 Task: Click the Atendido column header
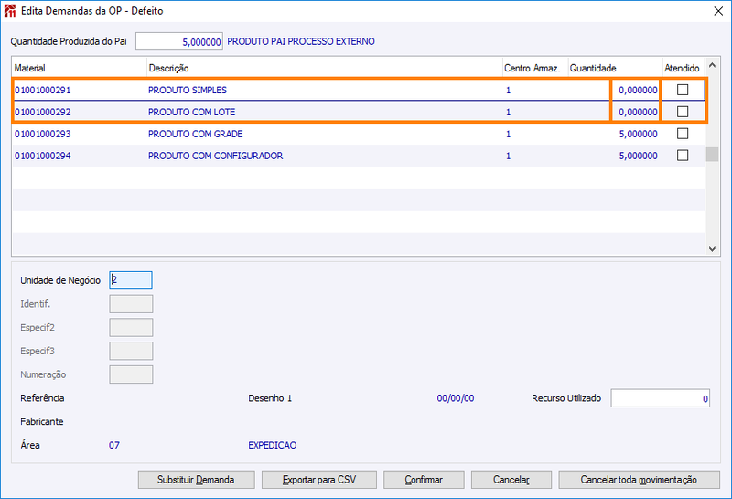(682, 69)
